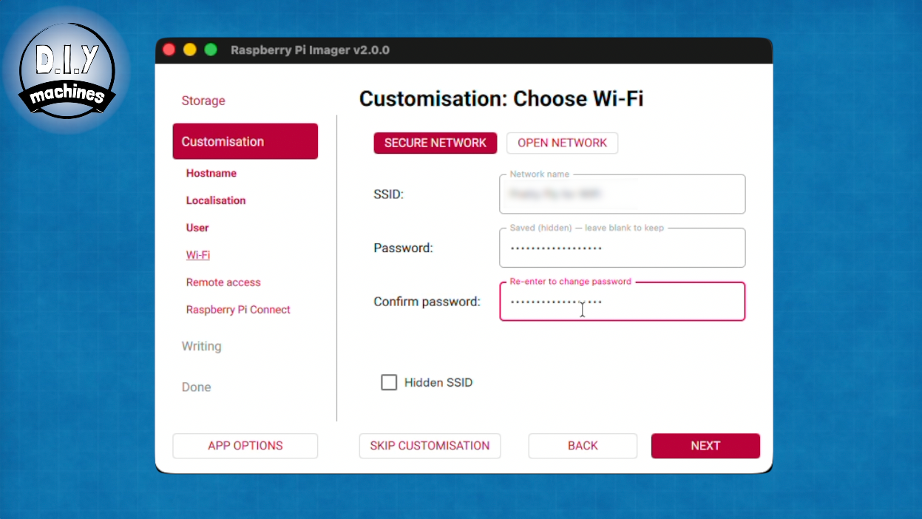Select the SECURE NETWORK option
Screen dimensions: 922x519
pos(435,143)
